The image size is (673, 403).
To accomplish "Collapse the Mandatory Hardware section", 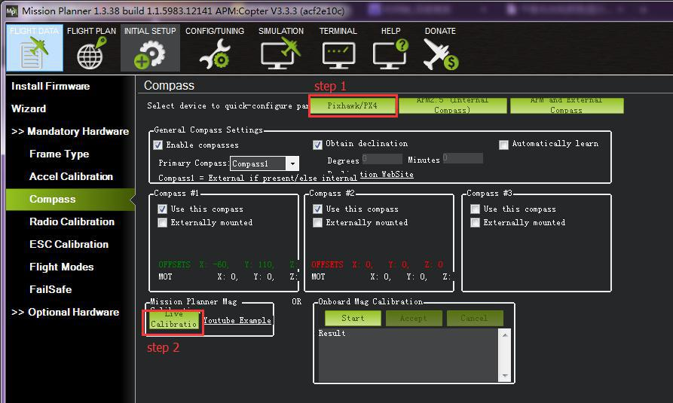I will (70, 131).
